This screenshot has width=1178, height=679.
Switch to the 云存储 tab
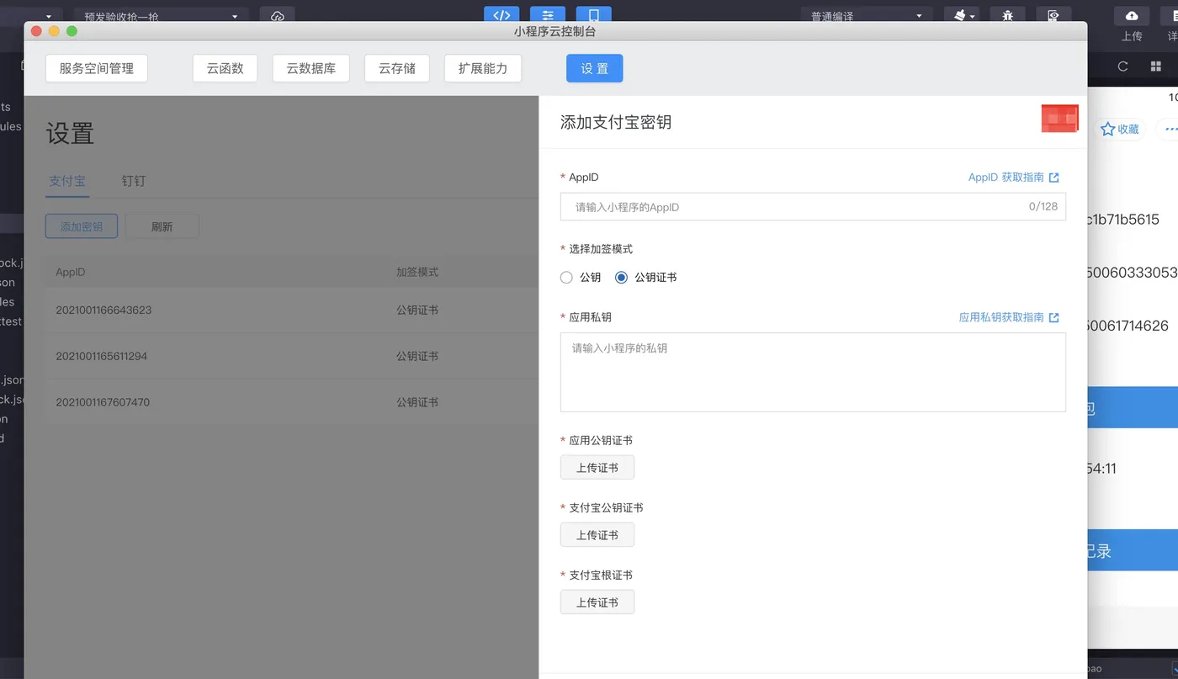397,68
